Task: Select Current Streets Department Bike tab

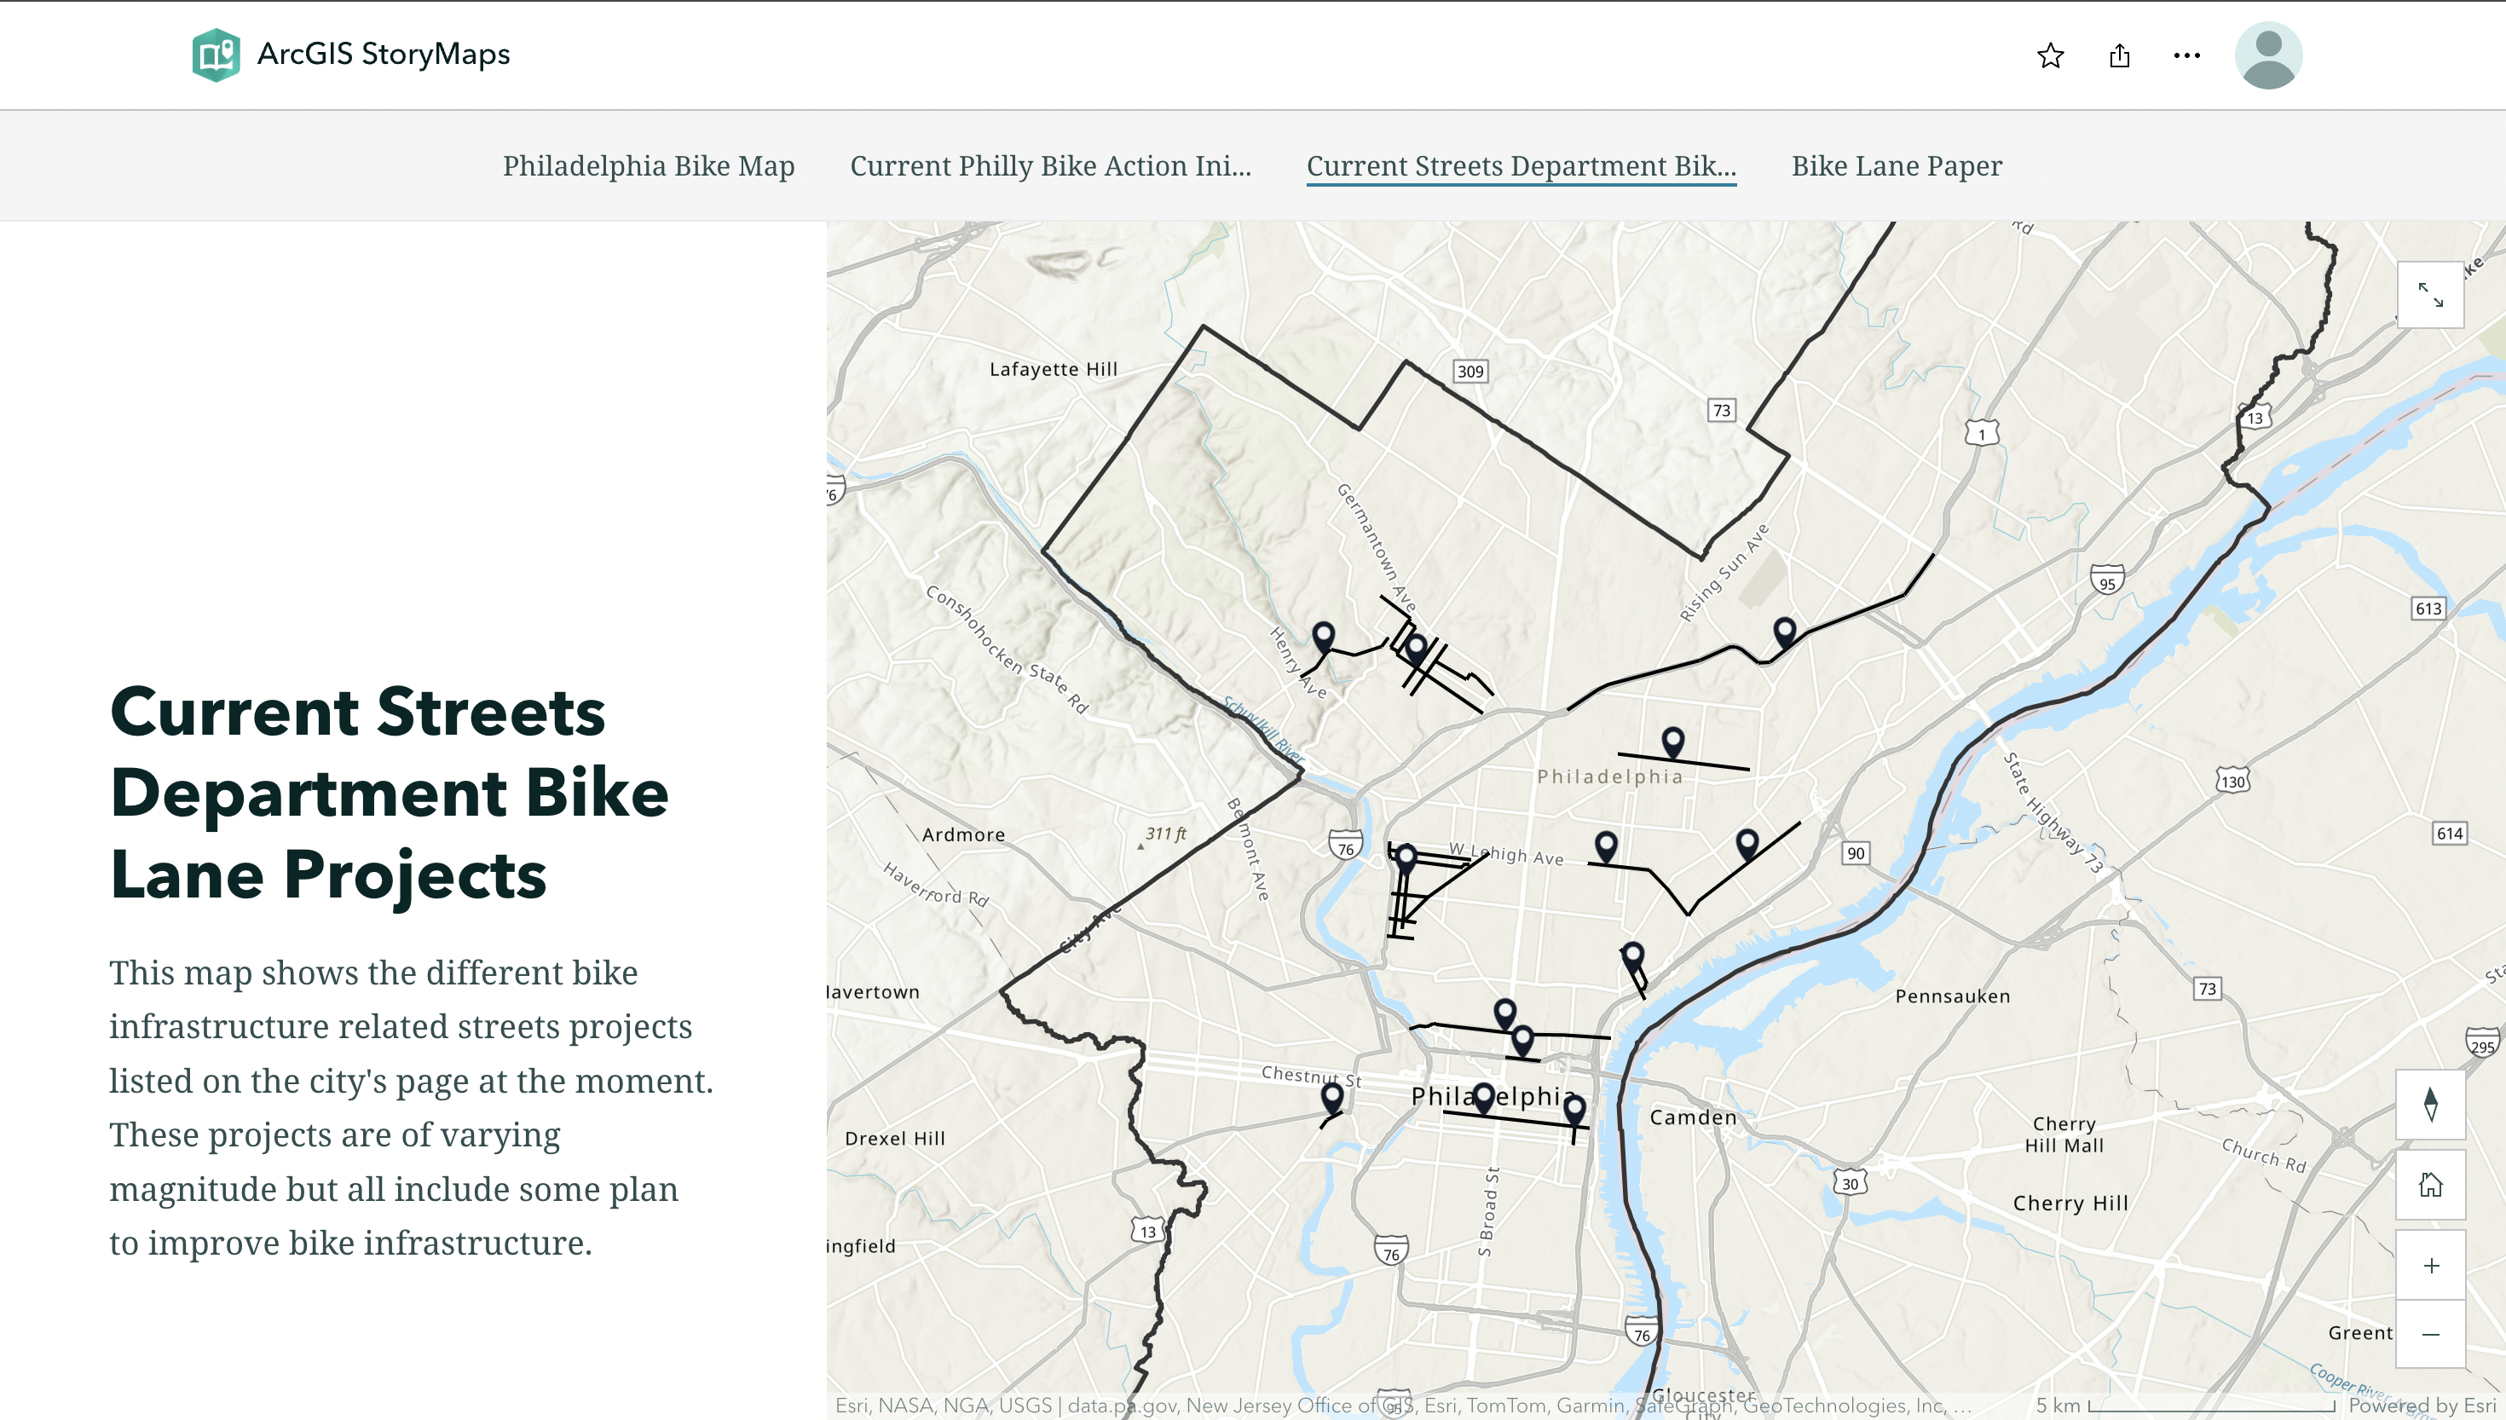Action: pyautogui.click(x=1520, y=166)
